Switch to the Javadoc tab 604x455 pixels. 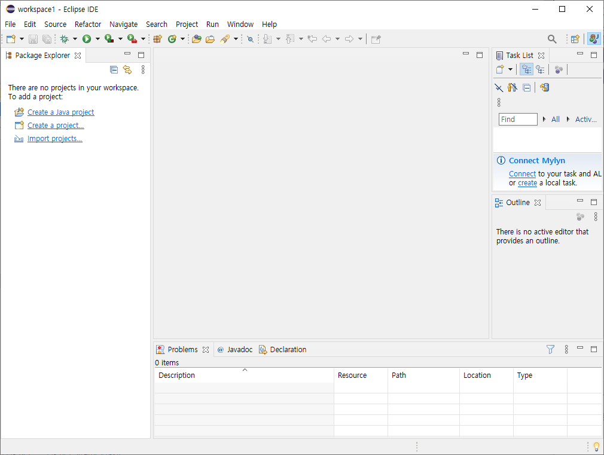pos(235,349)
